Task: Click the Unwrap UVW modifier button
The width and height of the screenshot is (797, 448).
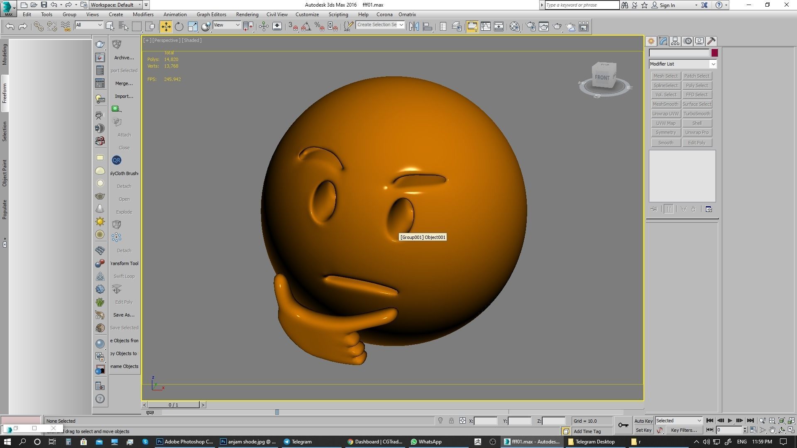Action: [x=665, y=114]
